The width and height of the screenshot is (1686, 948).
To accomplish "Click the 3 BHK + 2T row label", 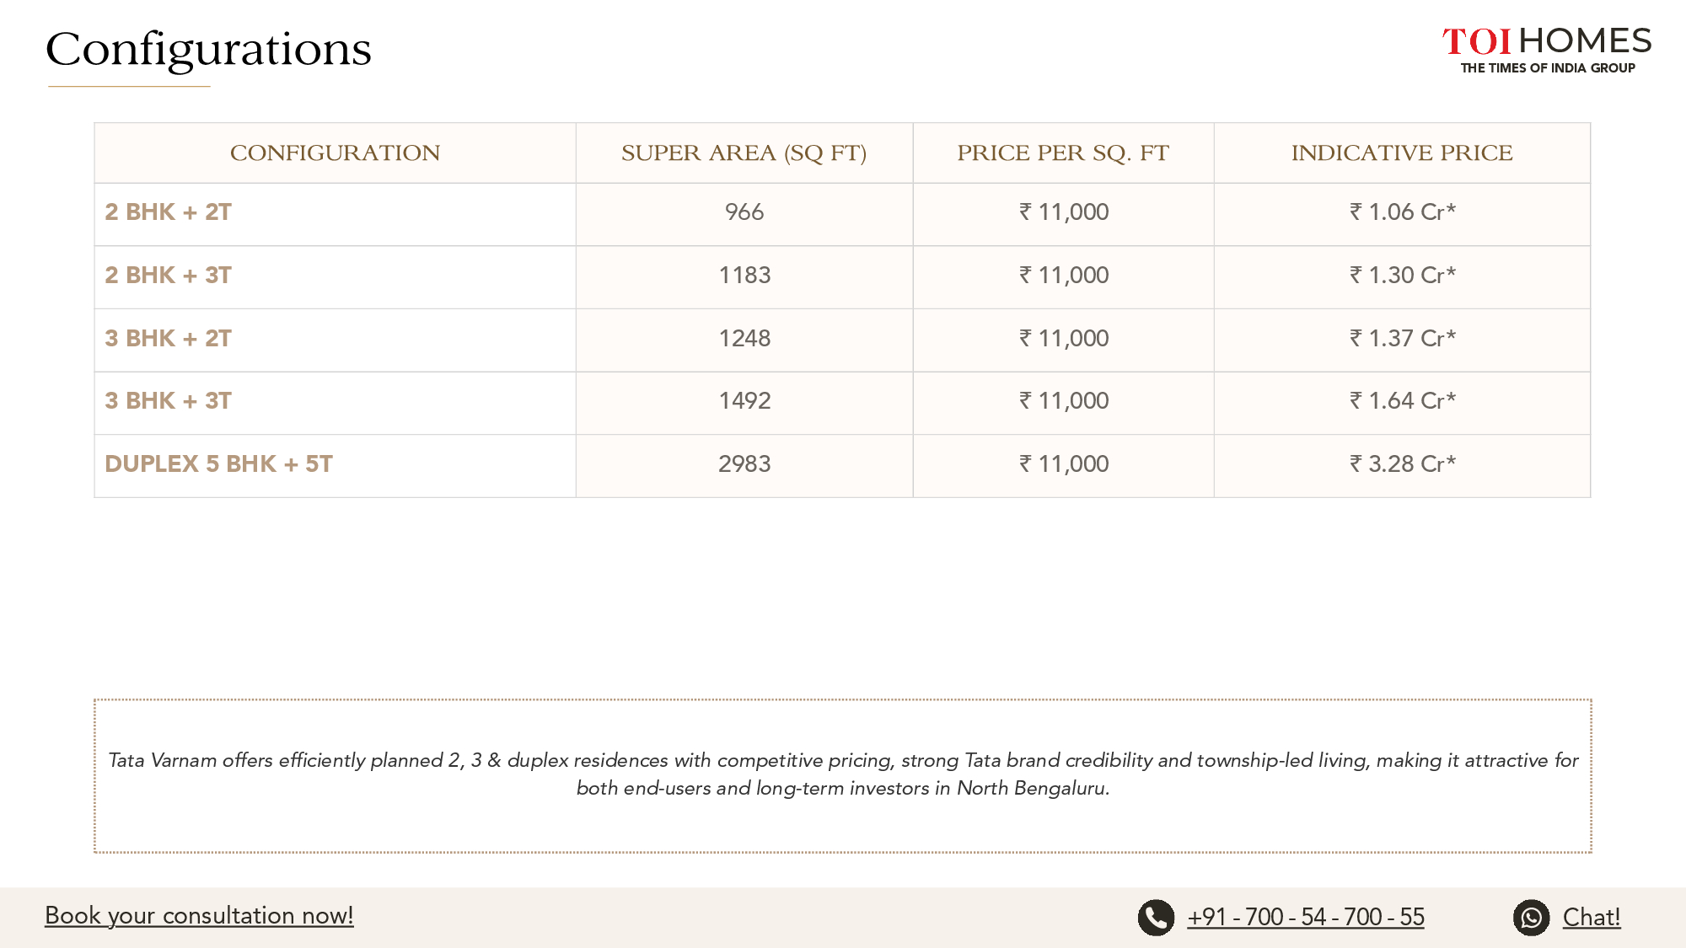I will pyautogui.click(x=168, y=339).
